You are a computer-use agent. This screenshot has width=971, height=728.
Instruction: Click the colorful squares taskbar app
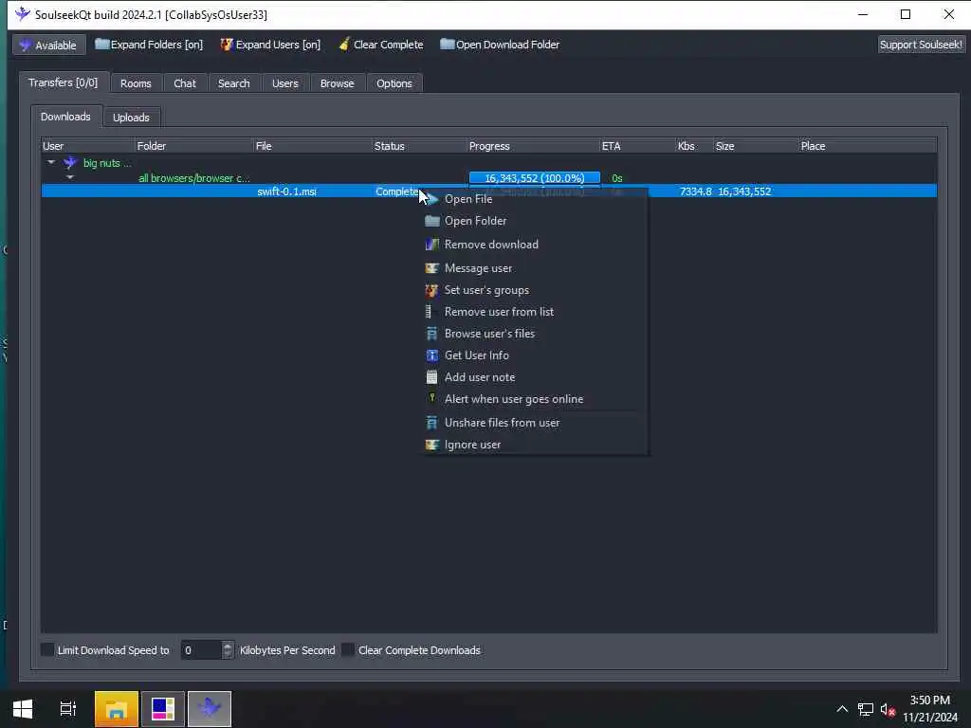coord(163,709)
